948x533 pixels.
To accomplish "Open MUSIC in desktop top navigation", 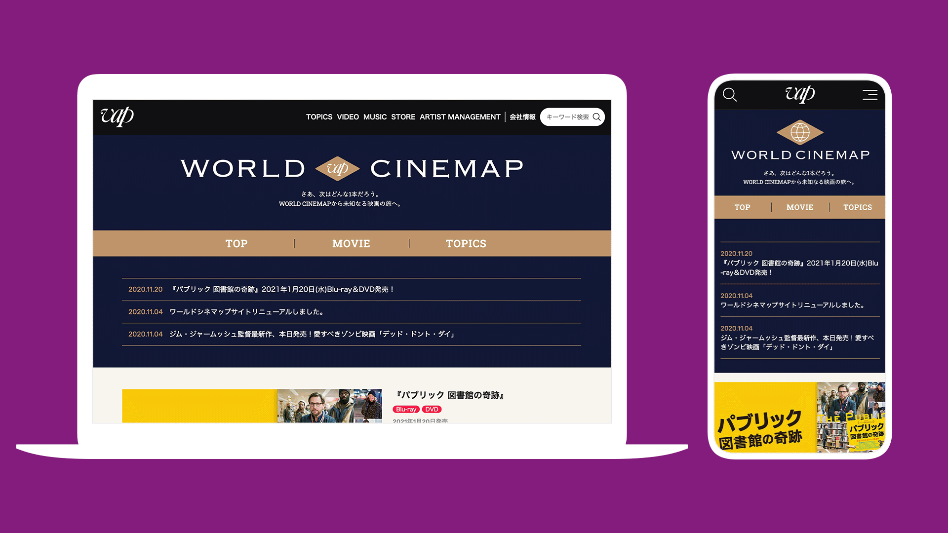I will tap(375, 117).
